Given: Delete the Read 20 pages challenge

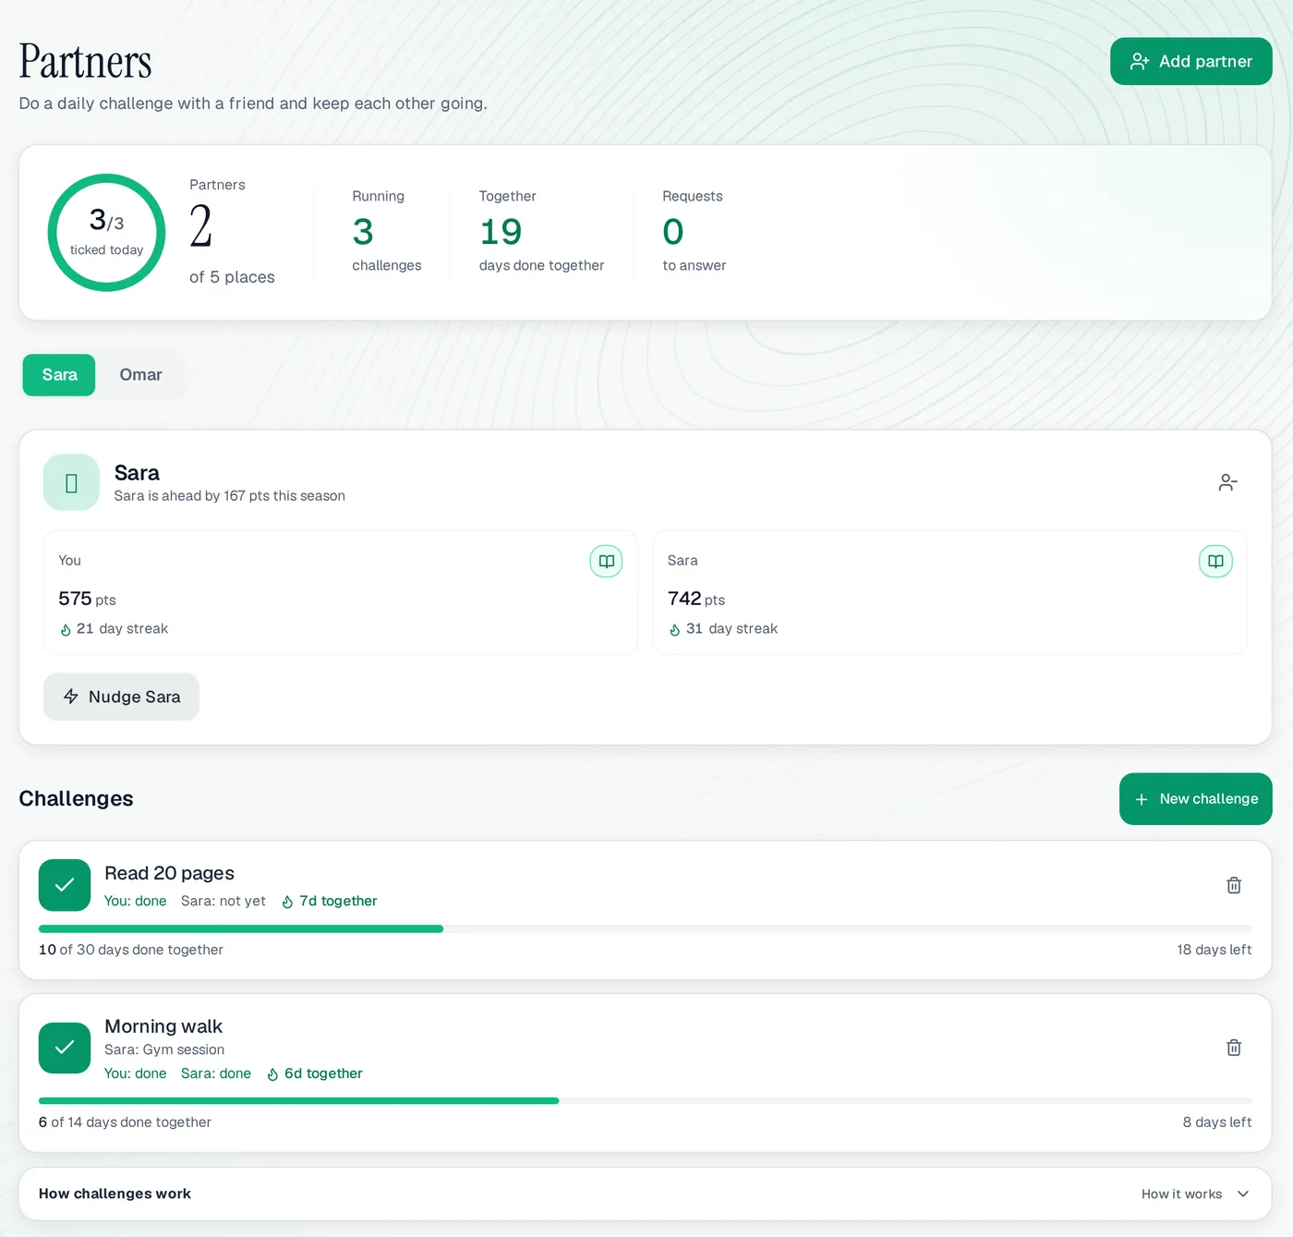Looking at the screenshot, I should tap(1233, 885).
